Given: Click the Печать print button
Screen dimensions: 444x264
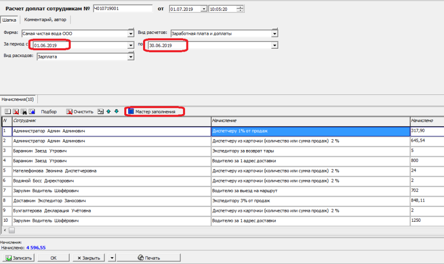Looking at the screenshot, I should [x=148, y=258].
